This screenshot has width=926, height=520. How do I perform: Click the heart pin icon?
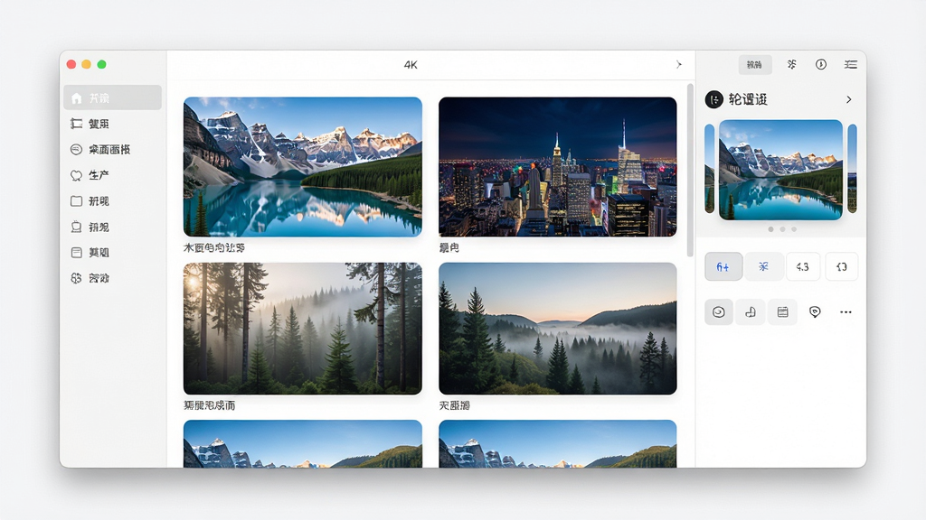[815, 311]
